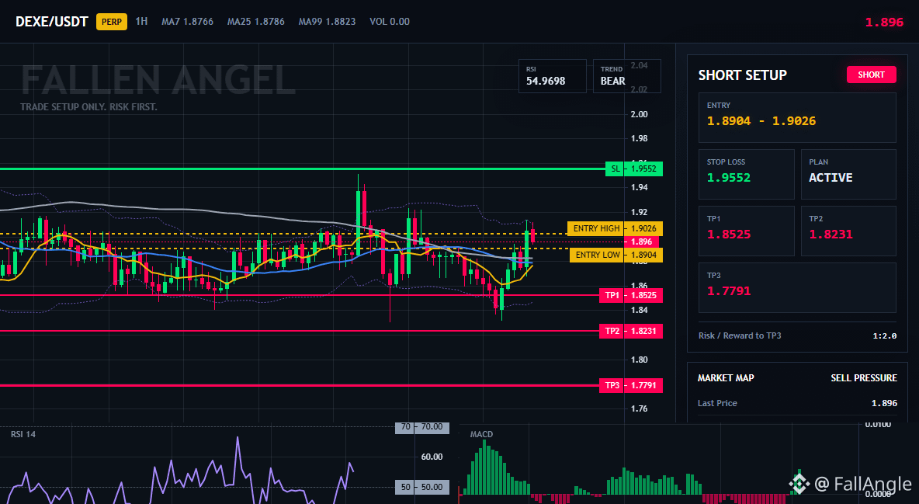Click the 60.00 RSI axis value
Viewport: 919px width, 504px height.
click(x=432, y=457)
